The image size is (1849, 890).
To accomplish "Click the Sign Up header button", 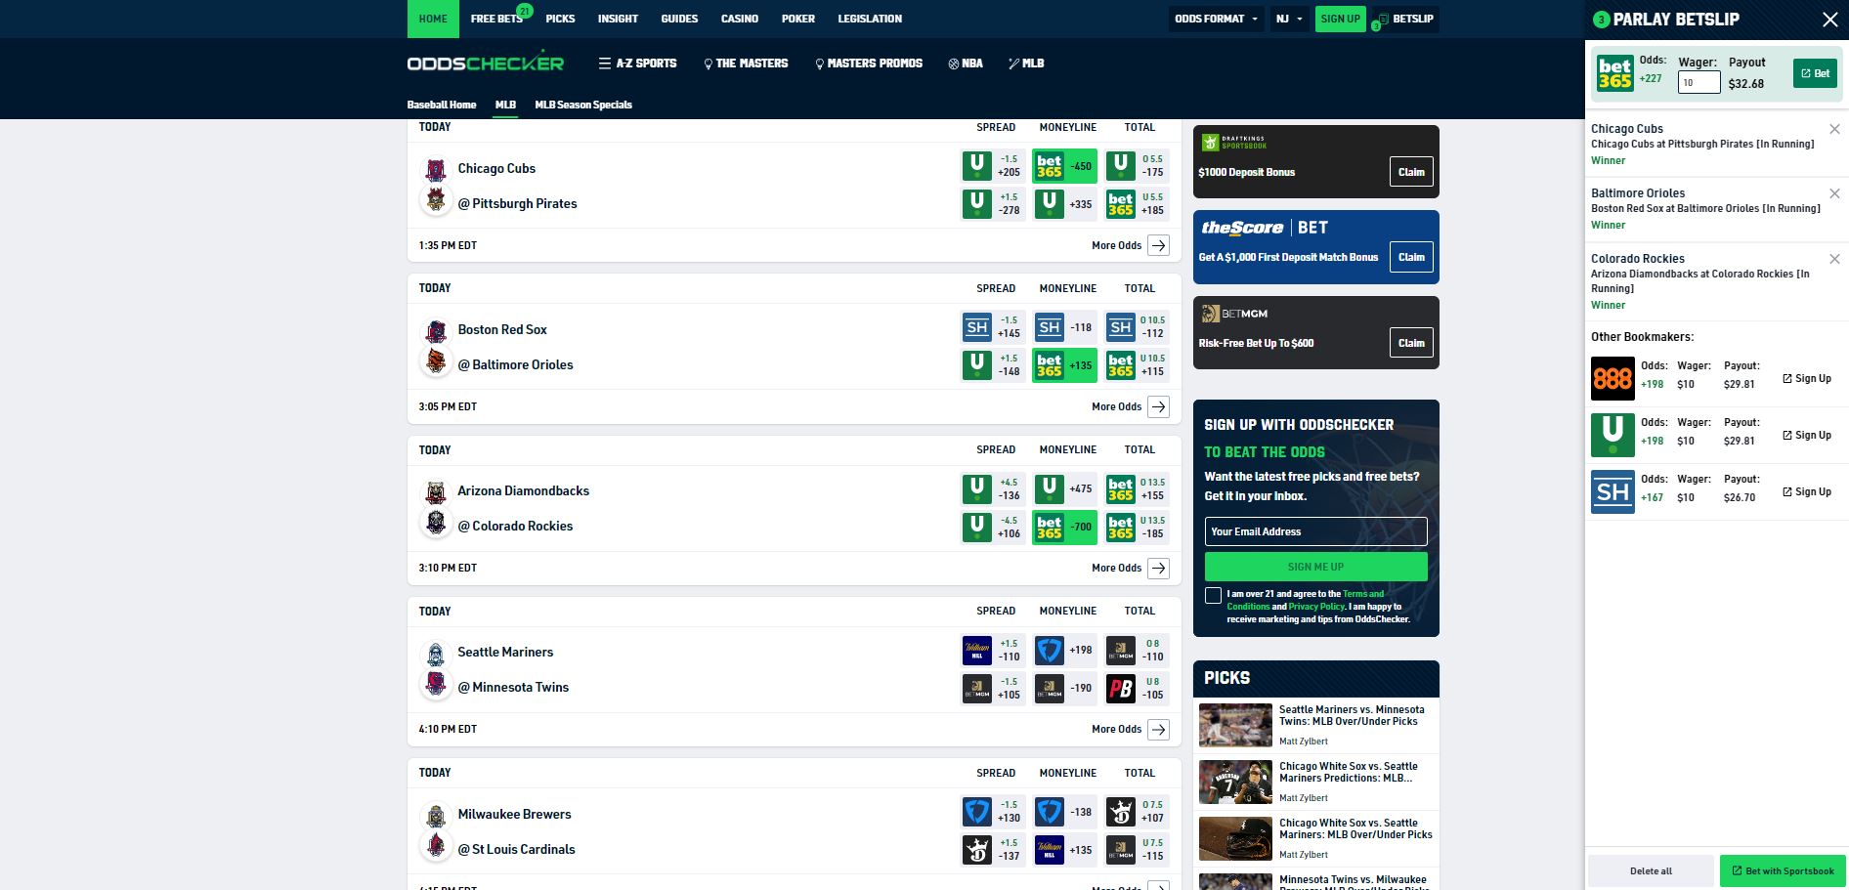I will [1340, 19].
